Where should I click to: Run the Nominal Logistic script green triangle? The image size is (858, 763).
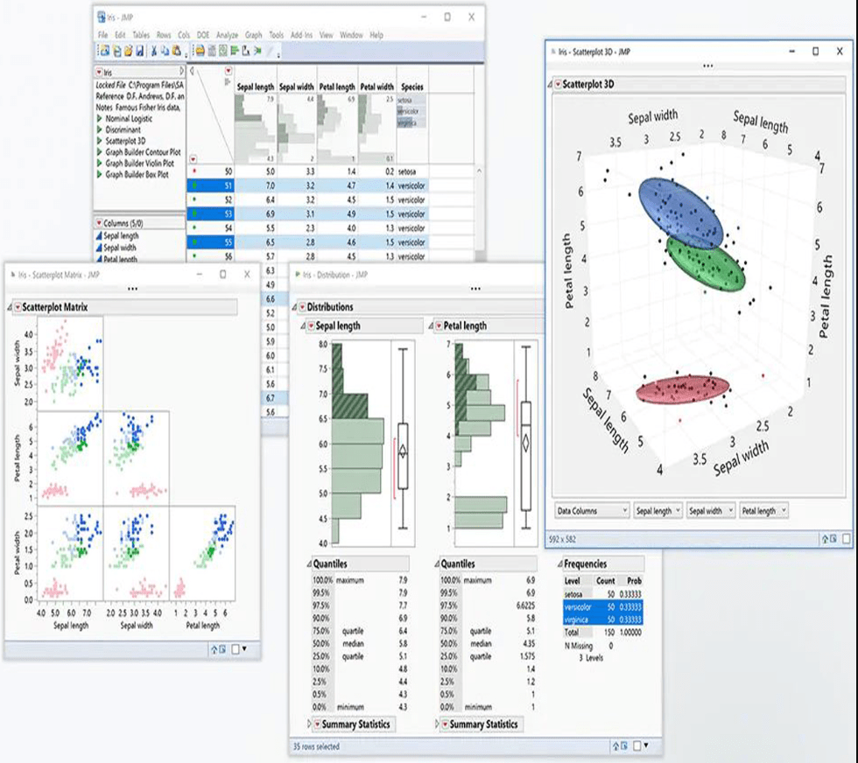point(100,118)
